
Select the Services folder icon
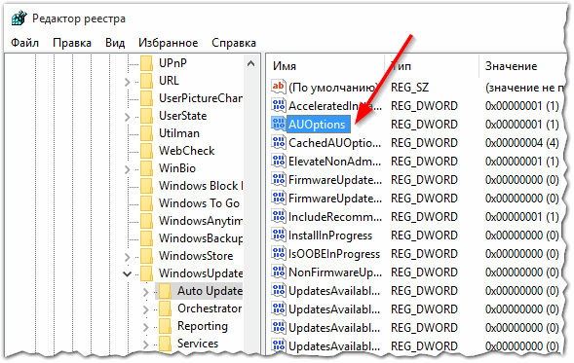(165, 344)
